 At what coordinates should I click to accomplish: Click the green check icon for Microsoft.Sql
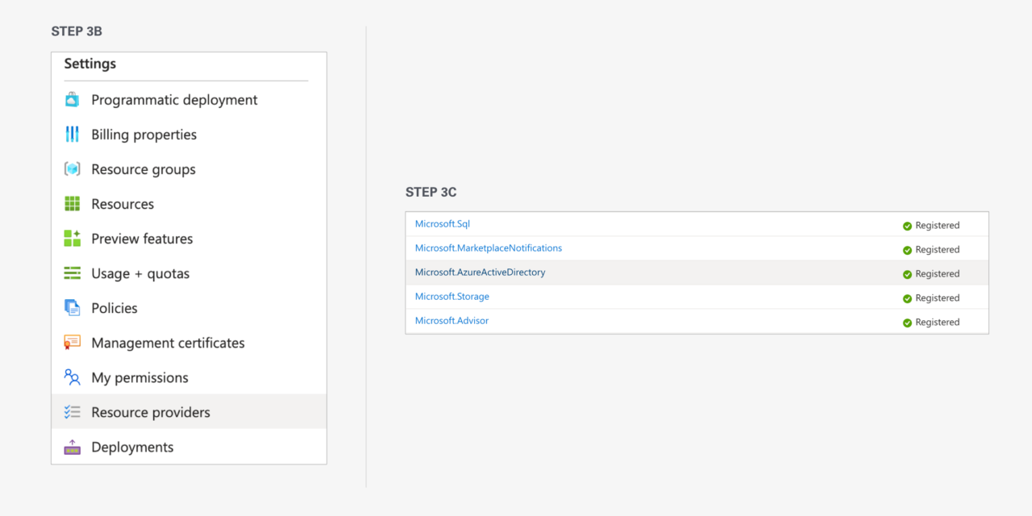coord(907,226)
